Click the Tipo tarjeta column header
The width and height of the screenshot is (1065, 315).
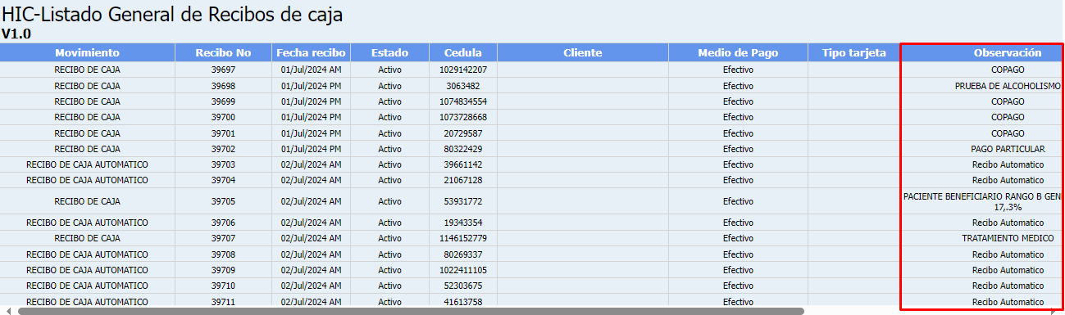tap(853, 52)
